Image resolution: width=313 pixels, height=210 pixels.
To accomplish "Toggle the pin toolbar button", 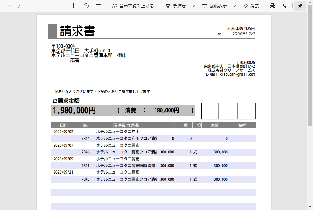I will tap(300, 6).
